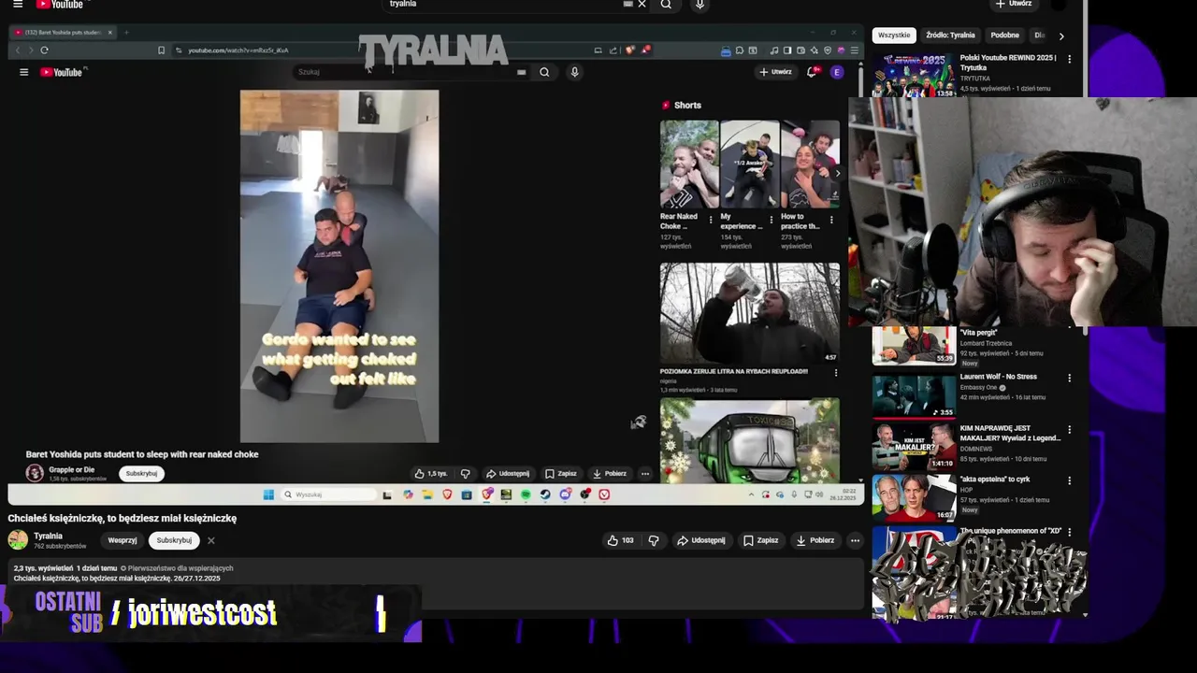
Task: Open the Windows Start button in the recorded taskbar
Action: pos(268,494)
